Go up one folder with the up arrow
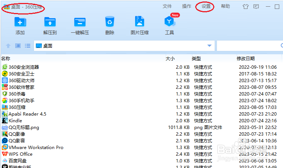283x168 pixels. [8, 46]
